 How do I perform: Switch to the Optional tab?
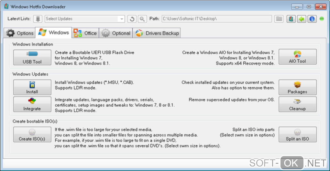click(x=116, y=33)
